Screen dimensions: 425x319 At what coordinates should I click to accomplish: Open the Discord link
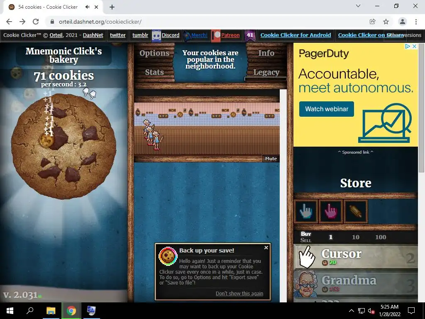click(171, 35)
